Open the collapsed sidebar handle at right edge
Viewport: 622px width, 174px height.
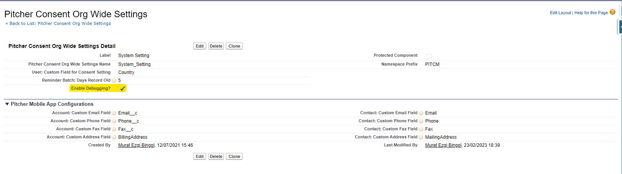click(x=620, y=27)
